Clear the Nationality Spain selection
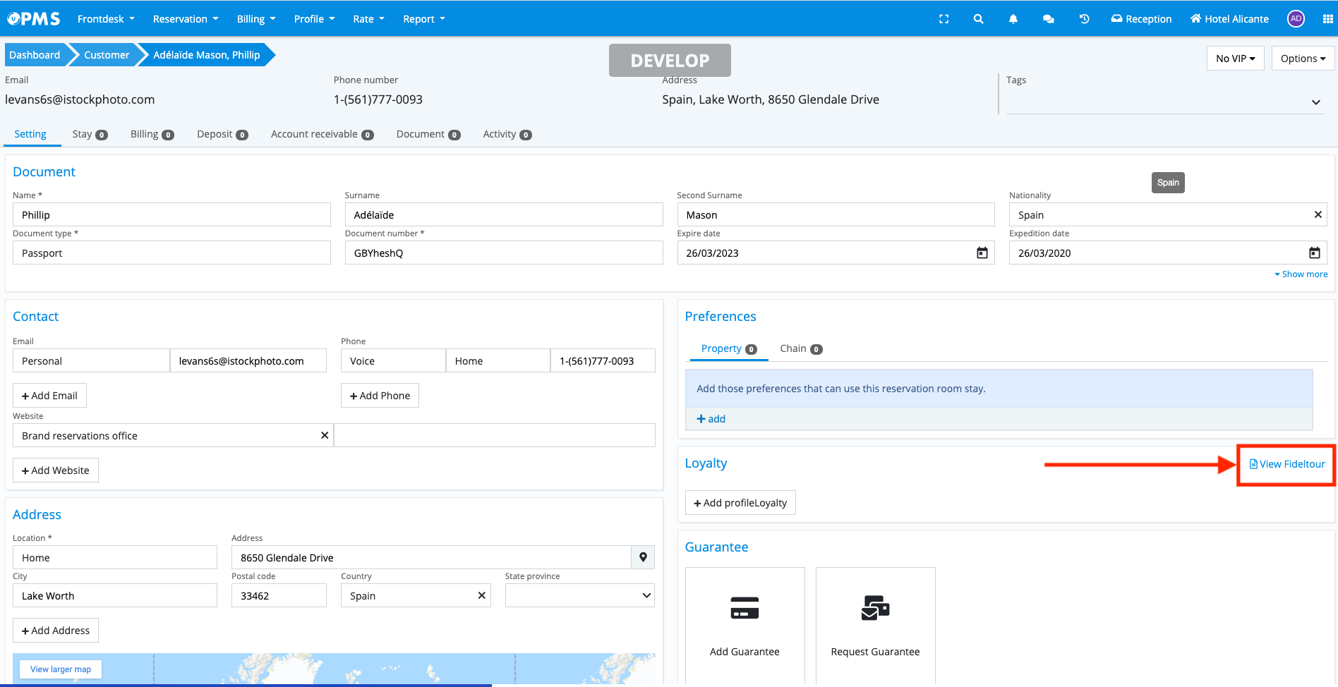The height and width of the screenshot is (687, 1338). click(1318, 214)
